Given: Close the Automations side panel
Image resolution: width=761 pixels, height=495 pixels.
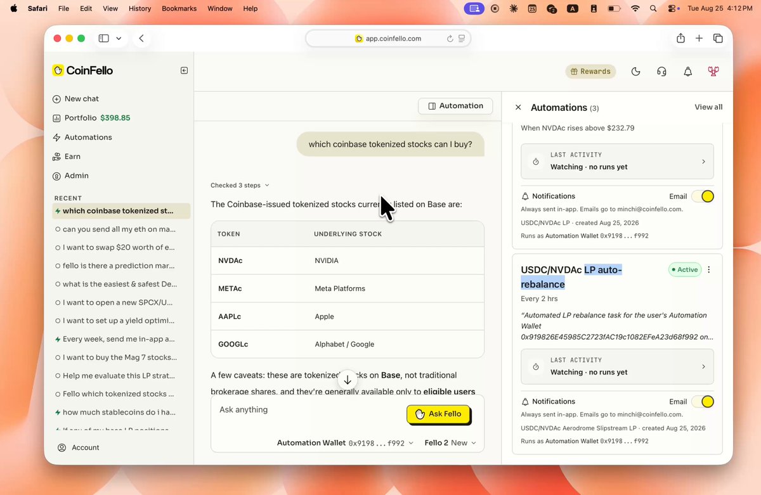Looking at the screenshot, I should tap(518, 108).
